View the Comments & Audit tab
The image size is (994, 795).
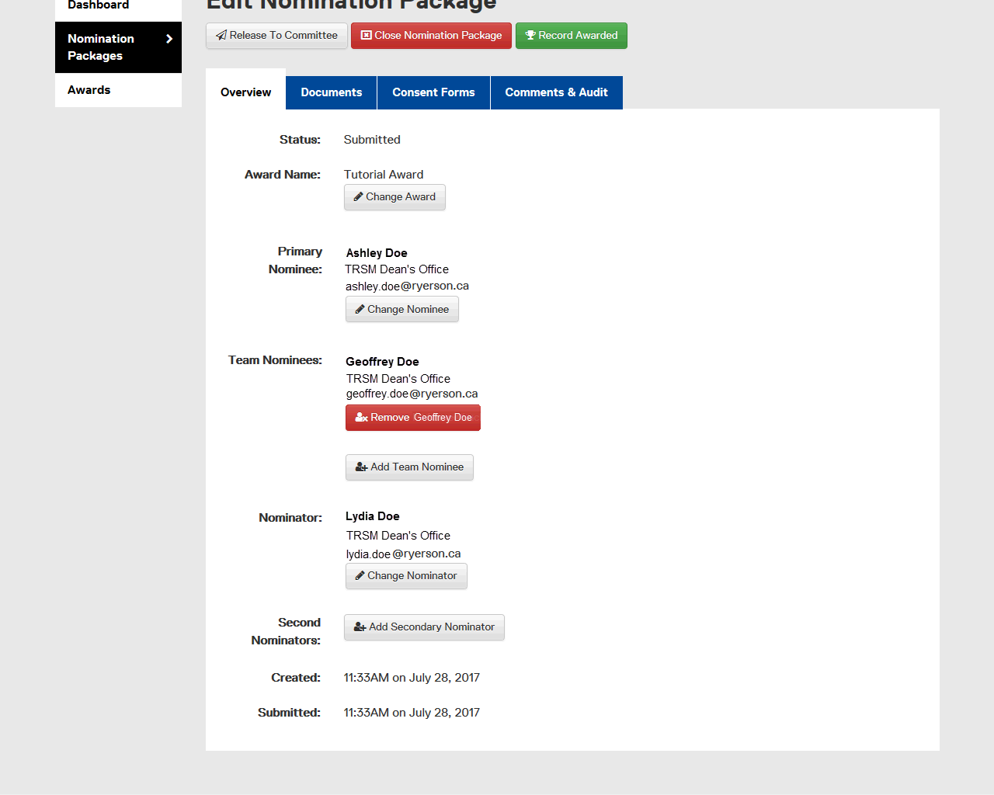coord(556,92)
